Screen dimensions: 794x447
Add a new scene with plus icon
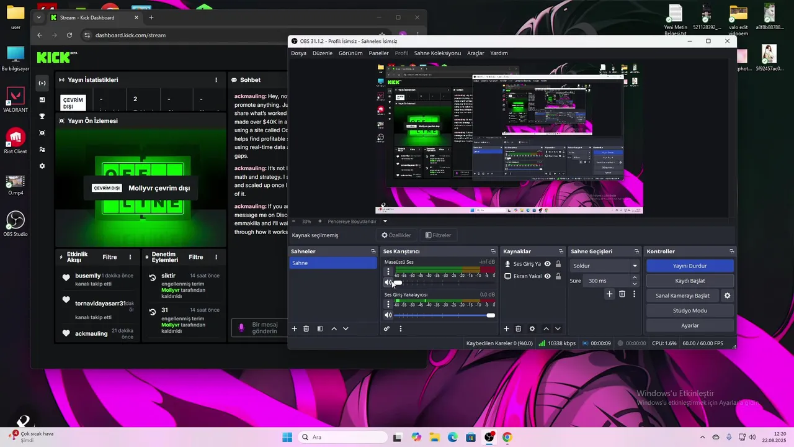[295, 328]
